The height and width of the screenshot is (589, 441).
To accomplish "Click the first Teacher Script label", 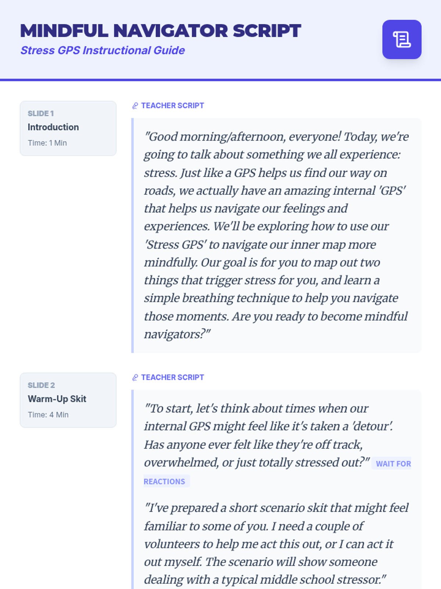I will [172, 106].
